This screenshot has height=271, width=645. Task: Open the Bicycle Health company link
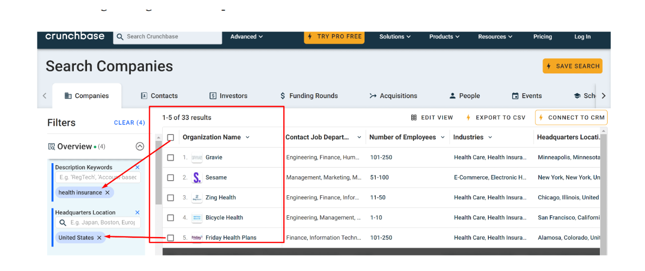(x=224, y=218)
